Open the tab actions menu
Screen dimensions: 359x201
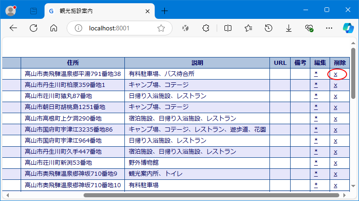coord(34,11)
